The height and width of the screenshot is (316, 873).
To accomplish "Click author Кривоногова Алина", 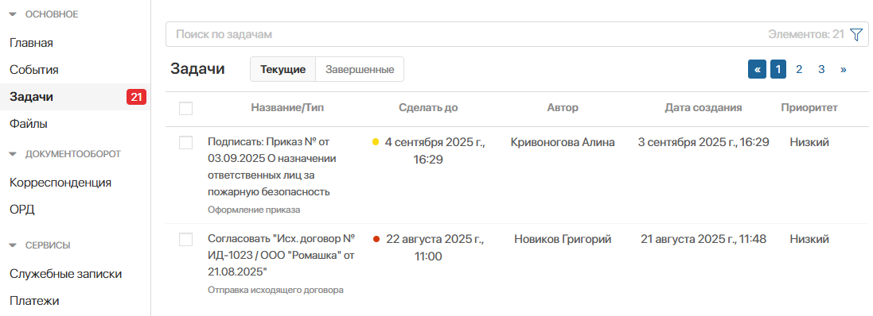I will click(x=563, y=142).
